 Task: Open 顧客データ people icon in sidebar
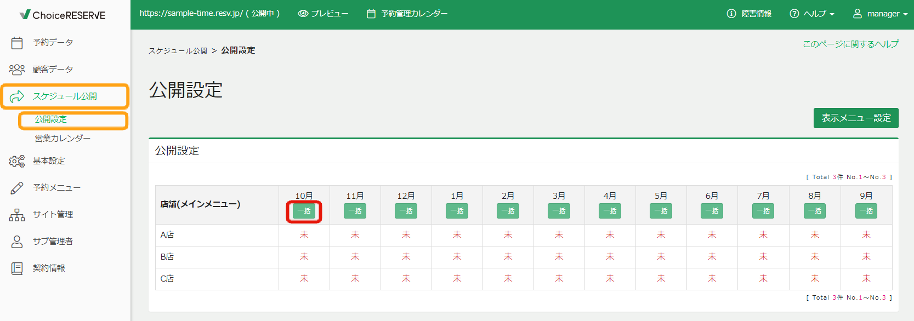[17, 70]
